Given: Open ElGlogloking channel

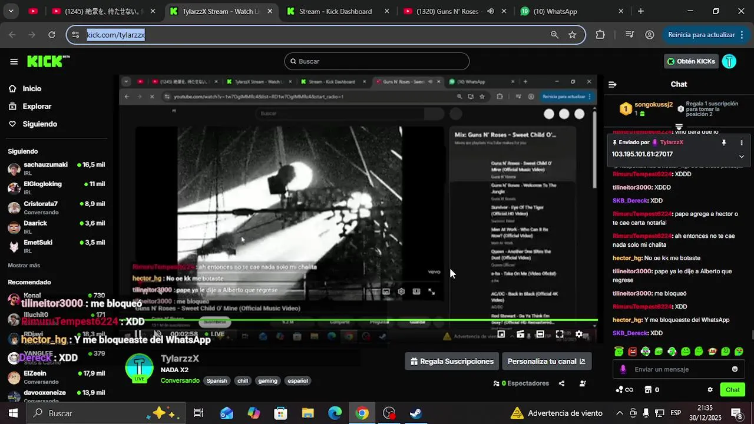Looking at the screenshot, I should tap(56, 188).
